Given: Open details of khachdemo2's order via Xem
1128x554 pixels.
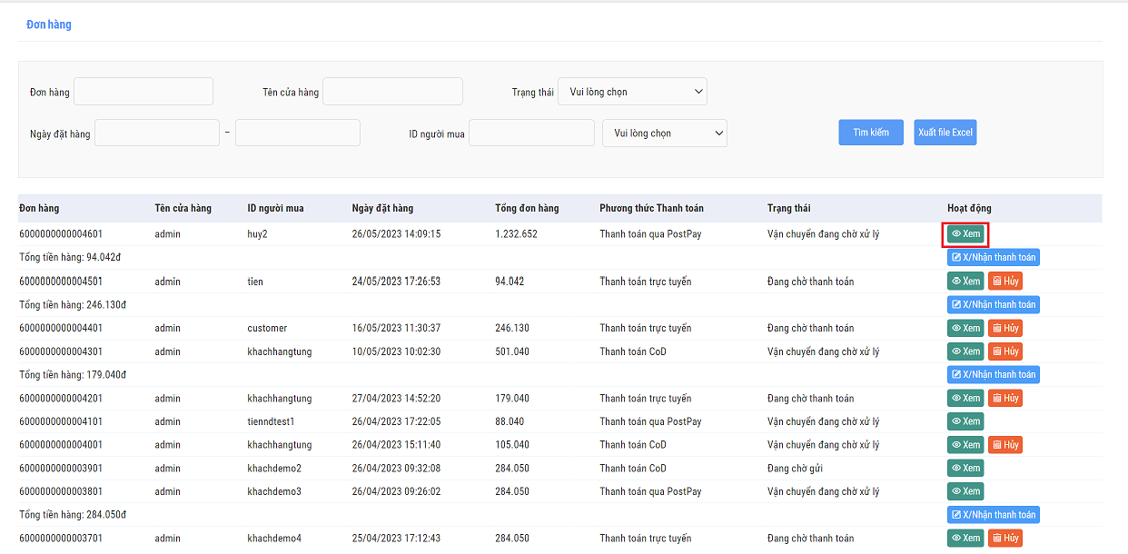Looking at the screenshot, I should tap(965, 468).
